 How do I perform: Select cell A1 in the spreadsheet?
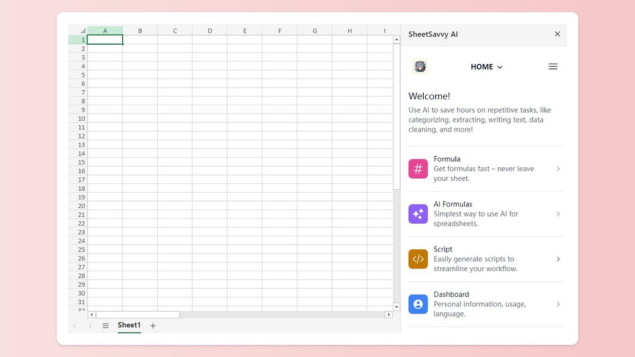click(105, 39)
